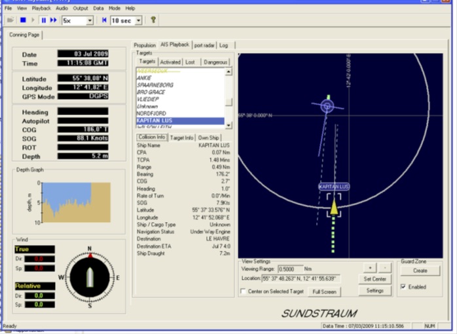Click the stop playback button
This screenshot has height=334, width=457.
click(22, 20)
